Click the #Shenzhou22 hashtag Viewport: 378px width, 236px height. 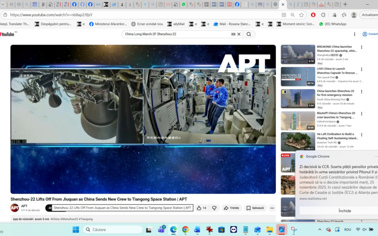click(69, 219)
